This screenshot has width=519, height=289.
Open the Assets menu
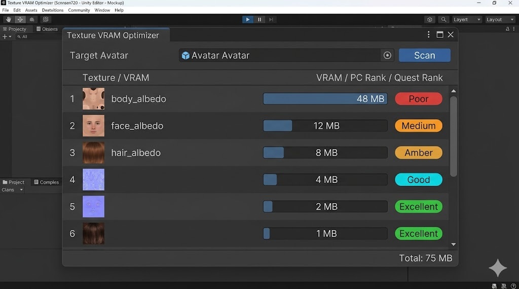click(31, 10)
